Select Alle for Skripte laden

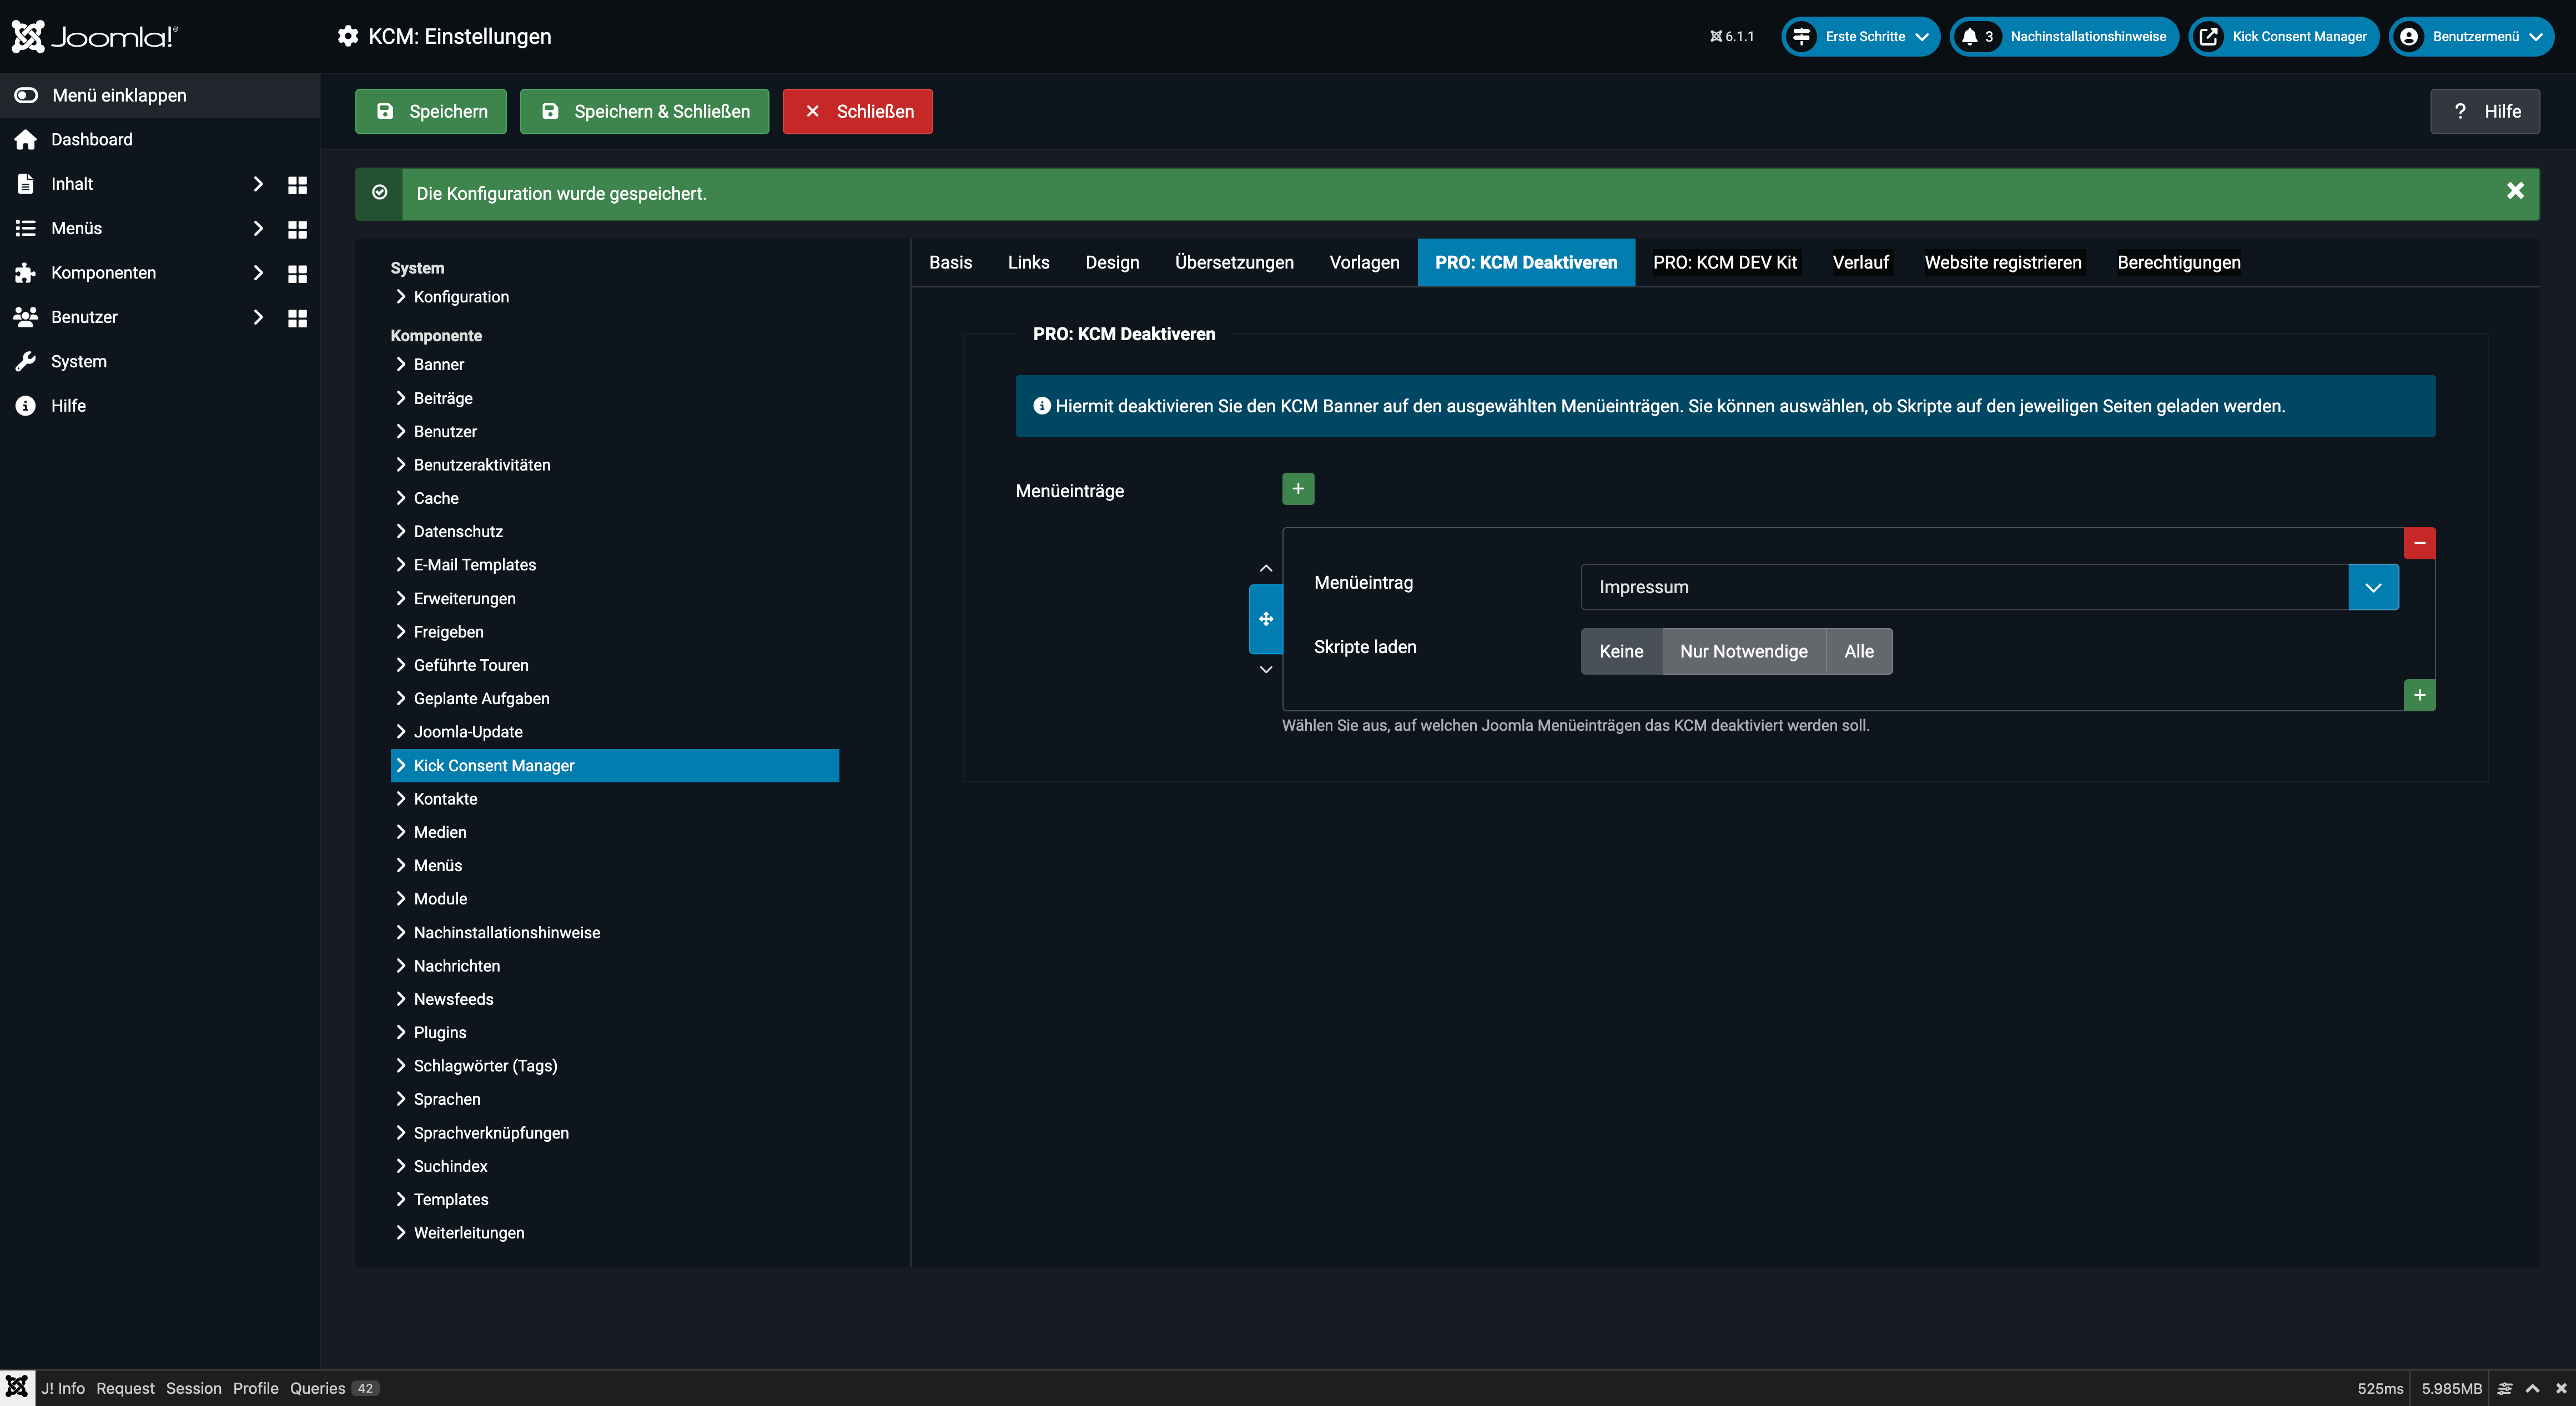click(1859, 651)
